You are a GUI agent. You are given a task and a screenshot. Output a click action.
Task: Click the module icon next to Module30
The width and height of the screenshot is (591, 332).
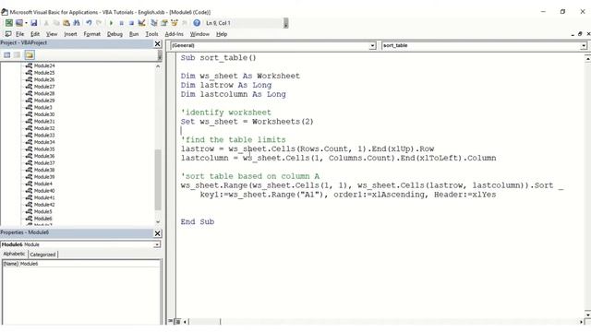[29, 114]
